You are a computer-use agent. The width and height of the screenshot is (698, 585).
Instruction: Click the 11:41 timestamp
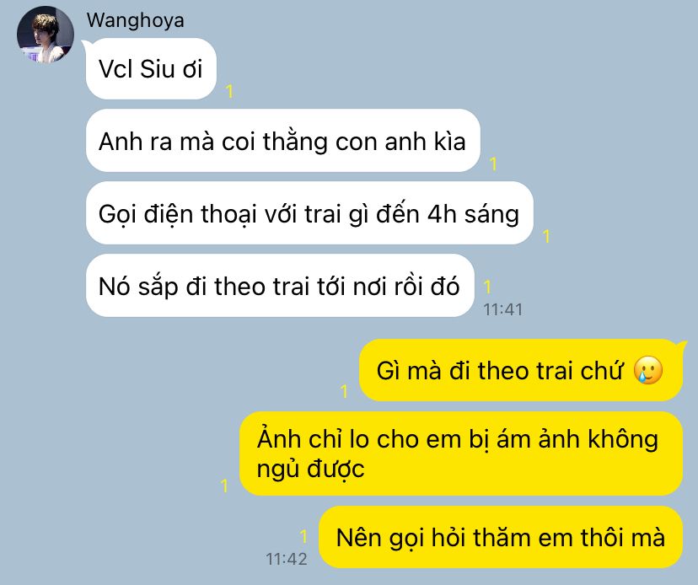click(503, 309)
